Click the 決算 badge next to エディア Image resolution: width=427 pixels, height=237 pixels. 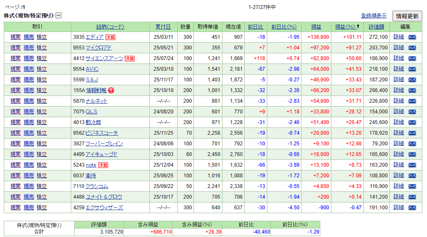[111, 38]
